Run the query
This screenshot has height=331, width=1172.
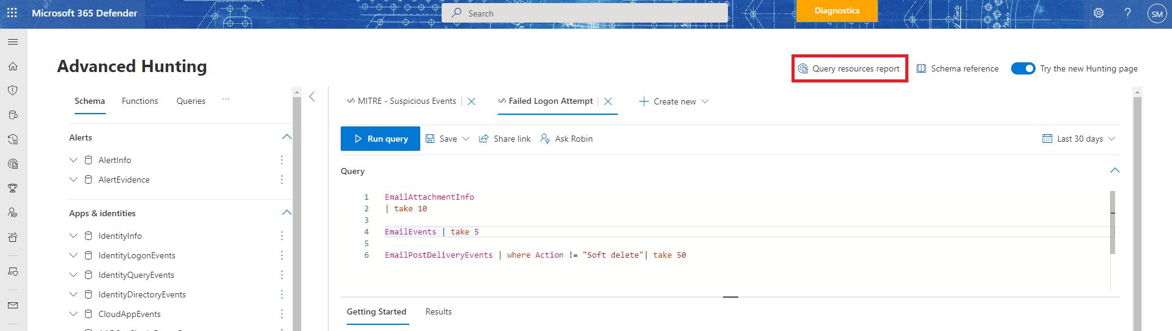pos(380,139)
